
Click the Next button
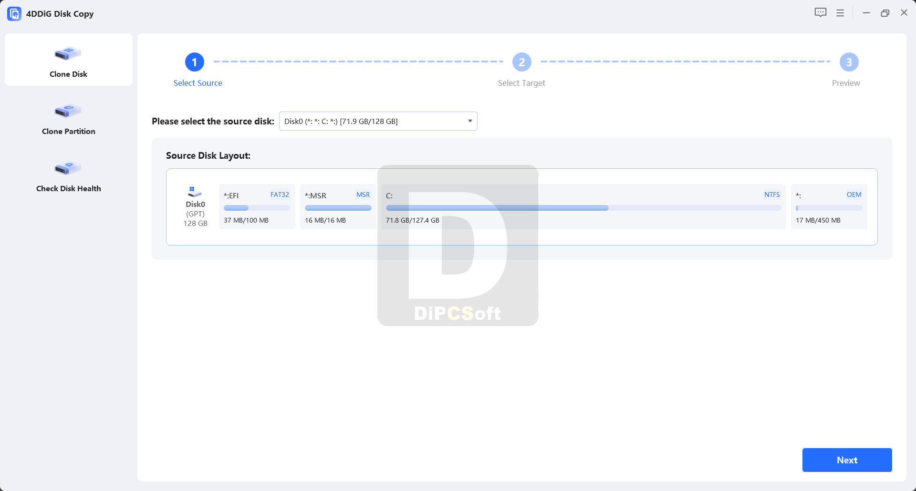click(847, 460)
